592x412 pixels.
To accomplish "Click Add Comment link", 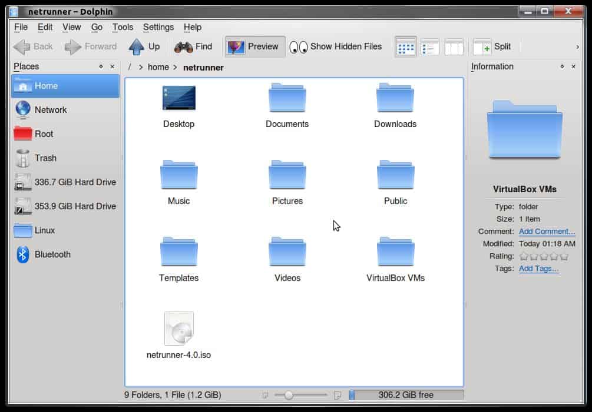I will point(547,231).
